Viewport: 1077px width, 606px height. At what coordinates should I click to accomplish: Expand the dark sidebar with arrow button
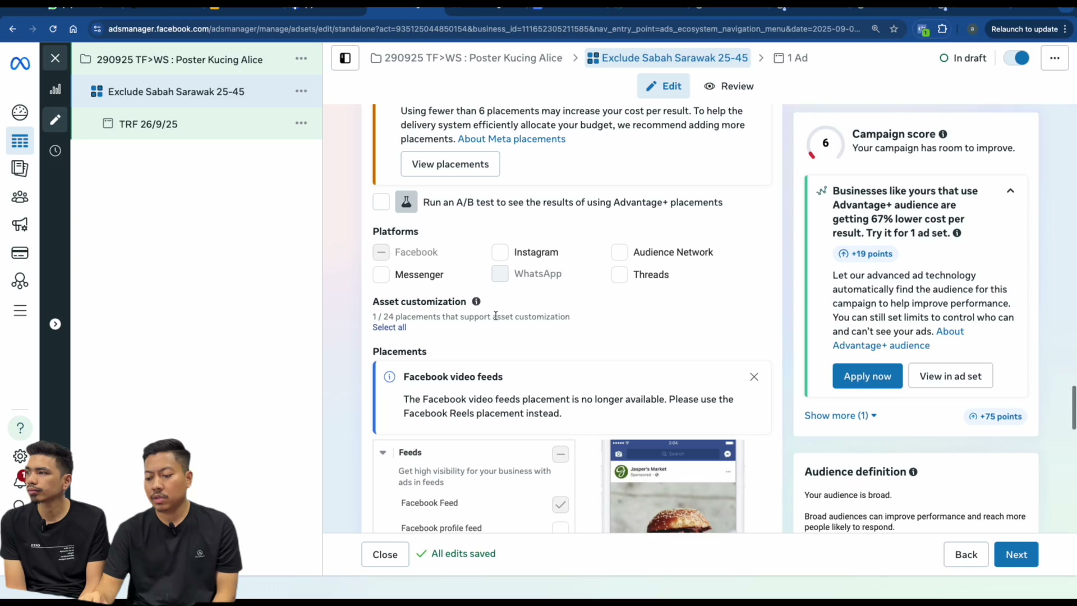55,324
